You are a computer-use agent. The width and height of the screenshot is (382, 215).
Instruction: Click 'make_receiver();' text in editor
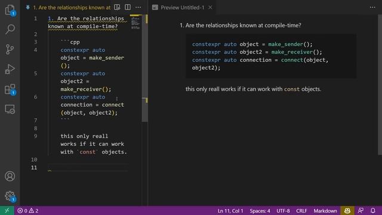pyautogui.click(x=86, y=89)
